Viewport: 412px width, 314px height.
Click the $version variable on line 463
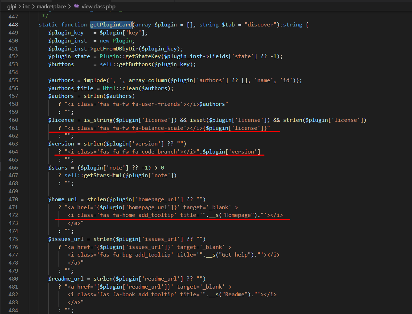point(61,144)
